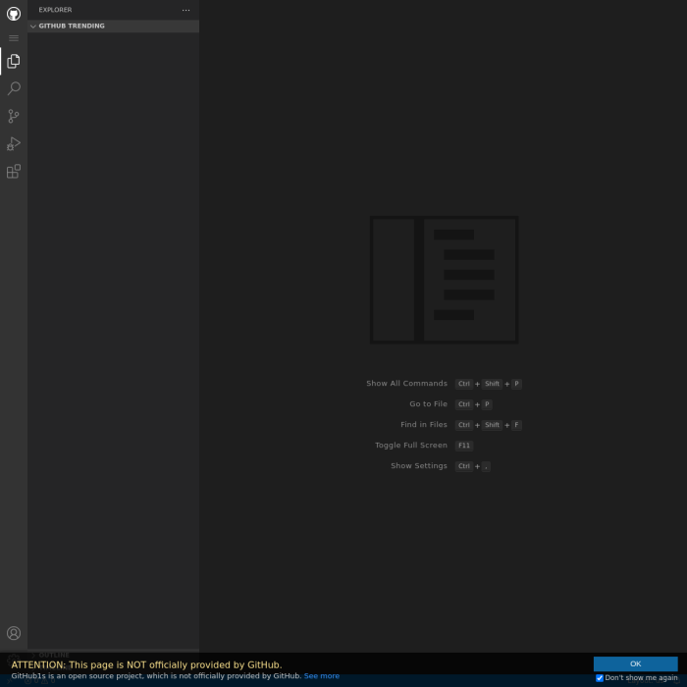This screenshot has width=687, height=687.
Task: Click the "Find in Files" shortcut hint
Action: [x=423, y=425]
